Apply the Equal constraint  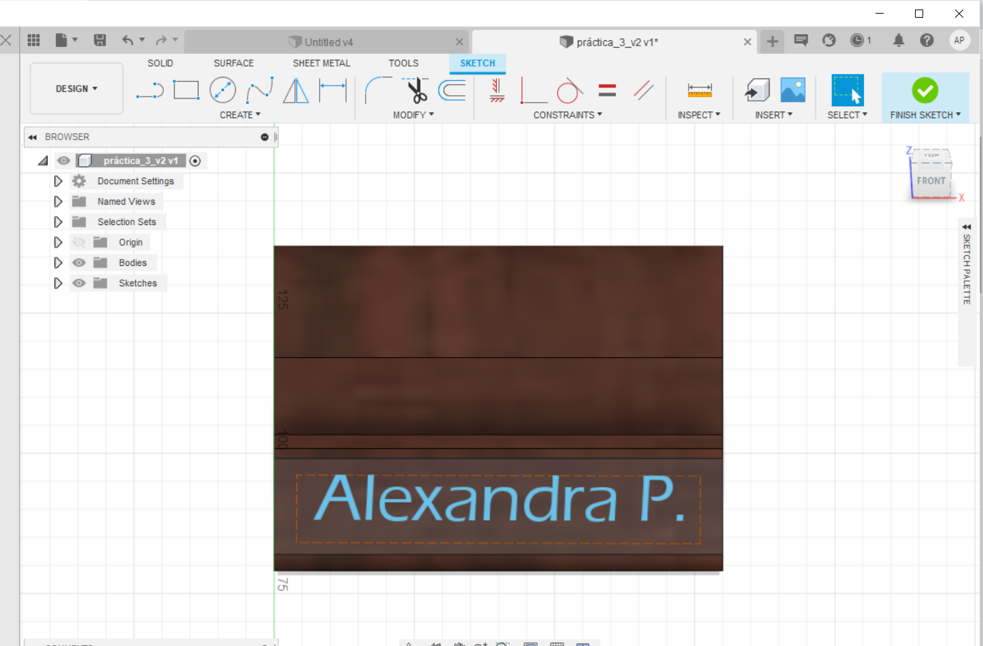(x=607, y=90)
